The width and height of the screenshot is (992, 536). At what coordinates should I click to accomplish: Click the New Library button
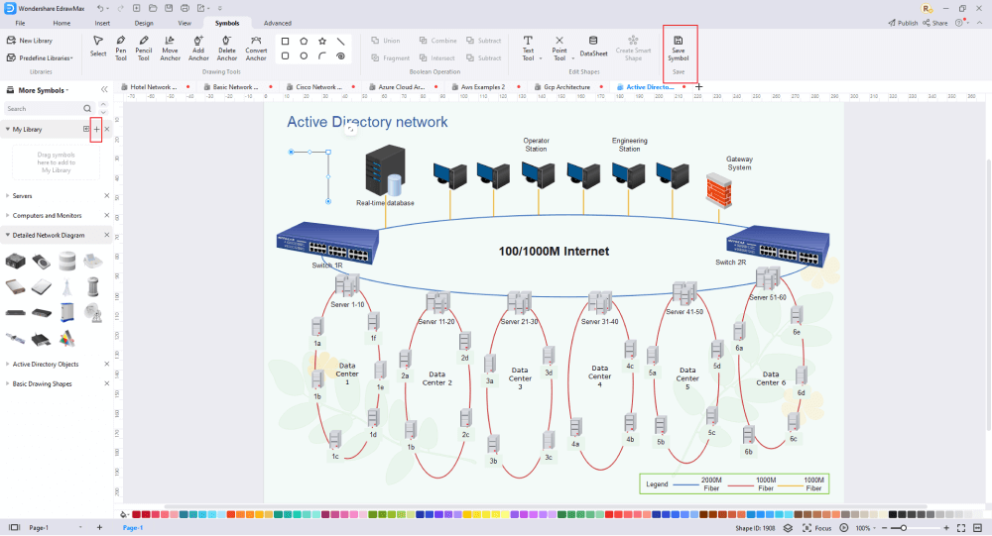tap(30, 41)
